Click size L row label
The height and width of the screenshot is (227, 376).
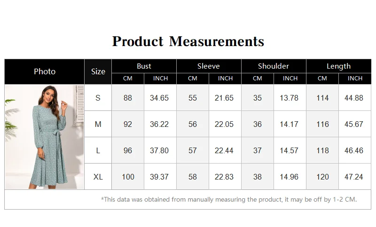[98, 150]
